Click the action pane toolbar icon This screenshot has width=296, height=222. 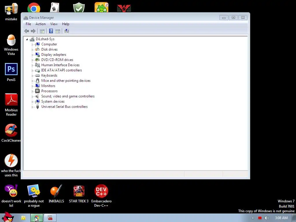58,31
